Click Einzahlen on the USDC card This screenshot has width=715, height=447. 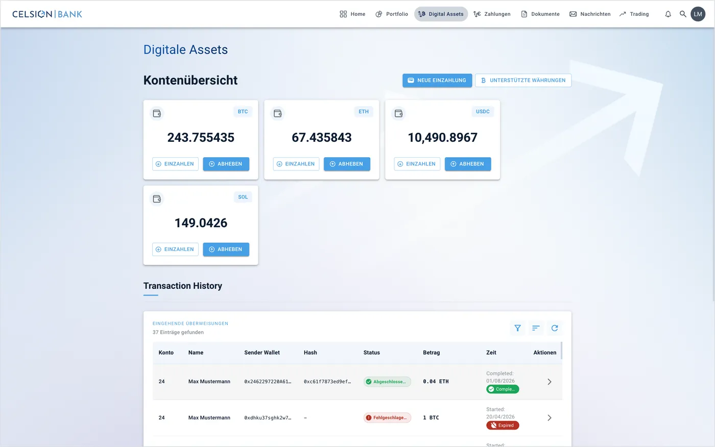[417, 164]
